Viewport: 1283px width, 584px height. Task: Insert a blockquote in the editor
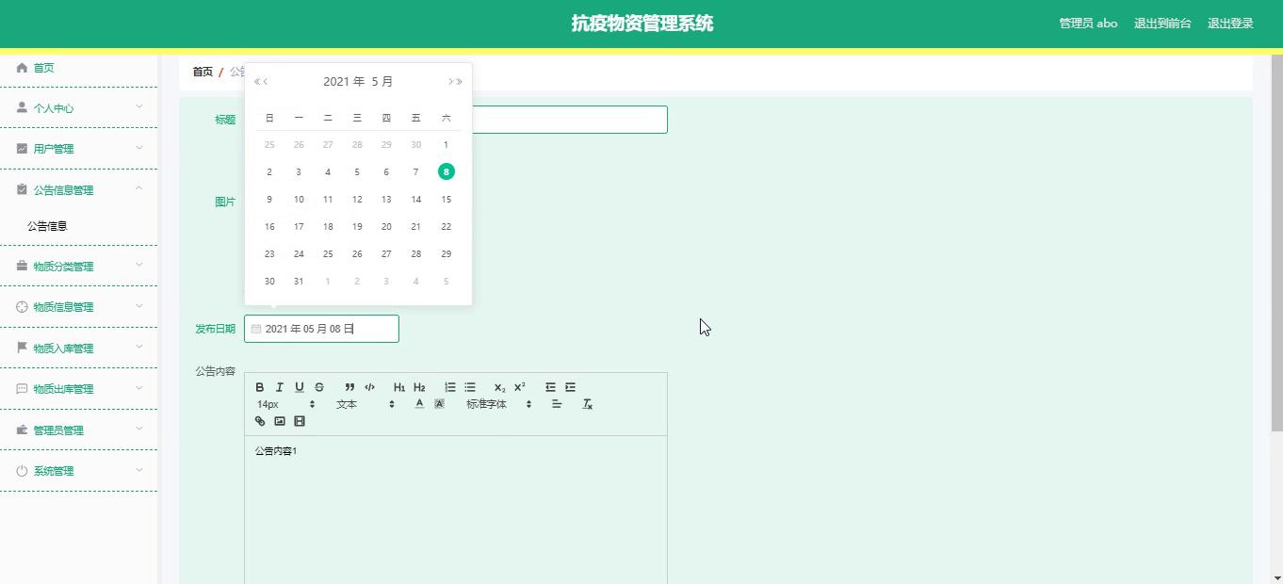(349, 387)
